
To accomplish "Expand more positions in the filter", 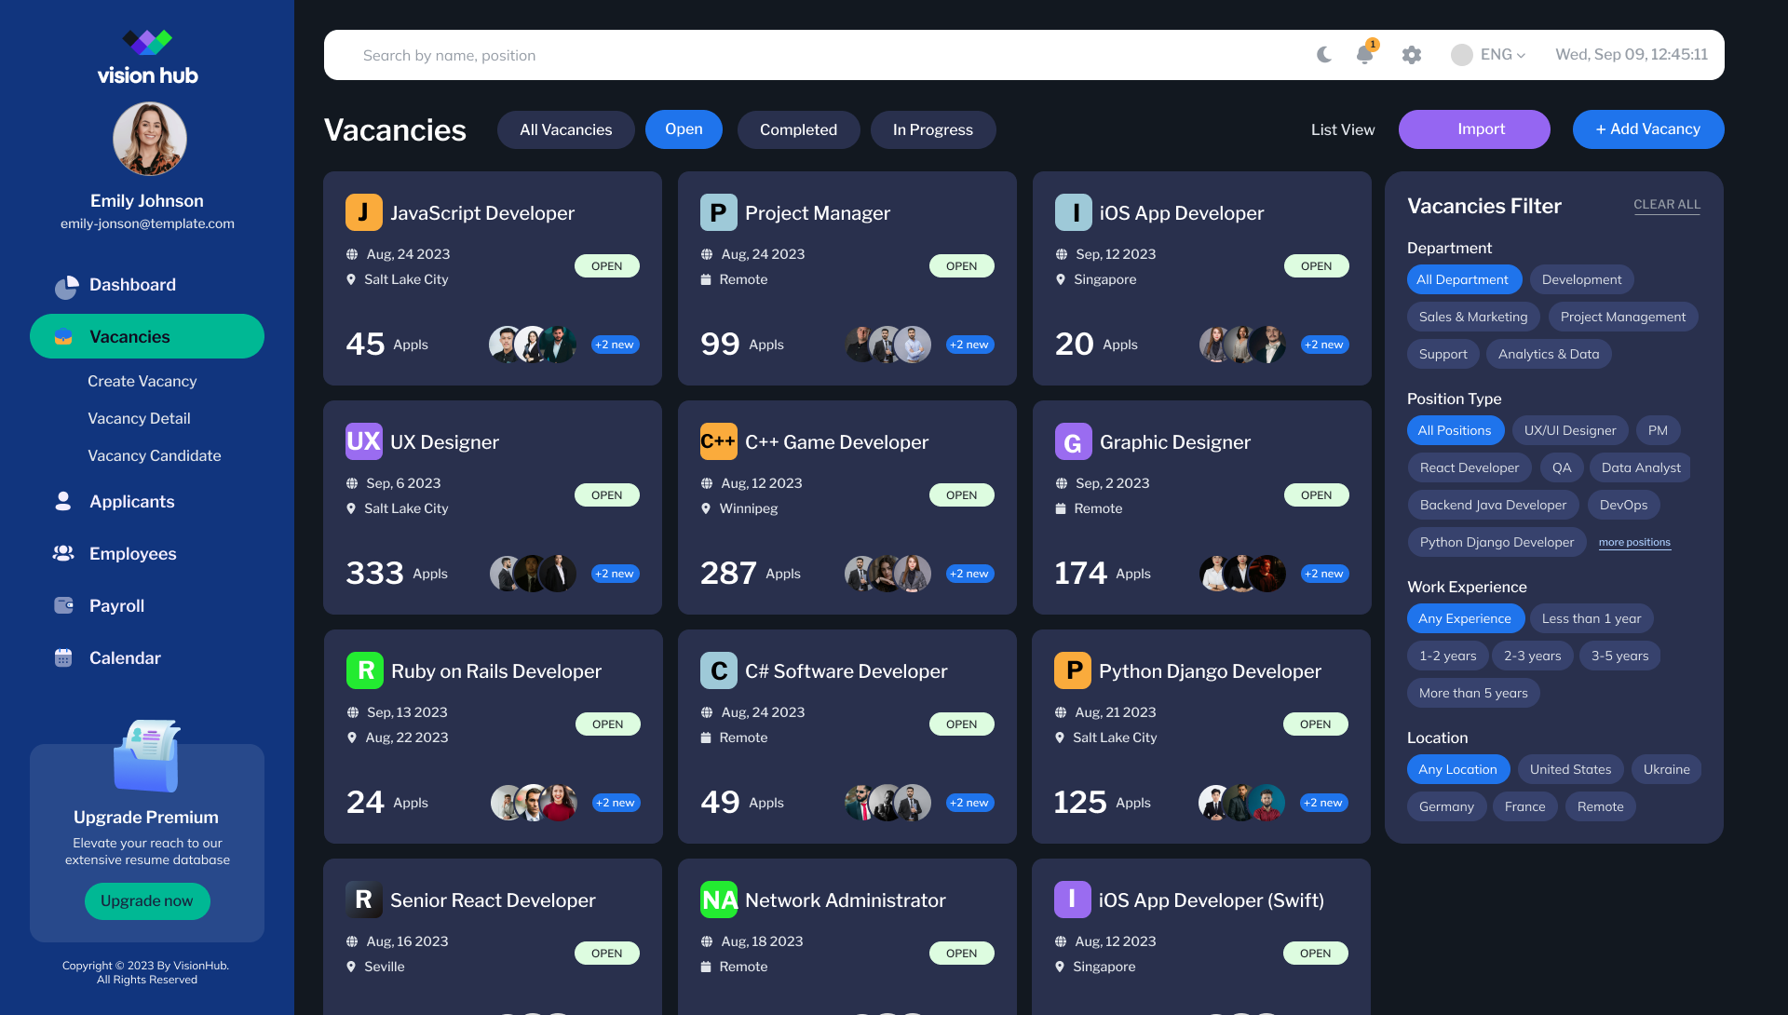I will tap(1634, 542).
